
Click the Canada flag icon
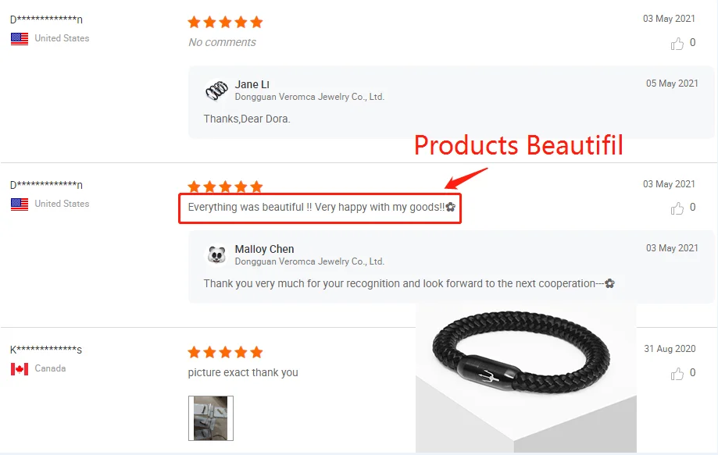tap(20, 368)
